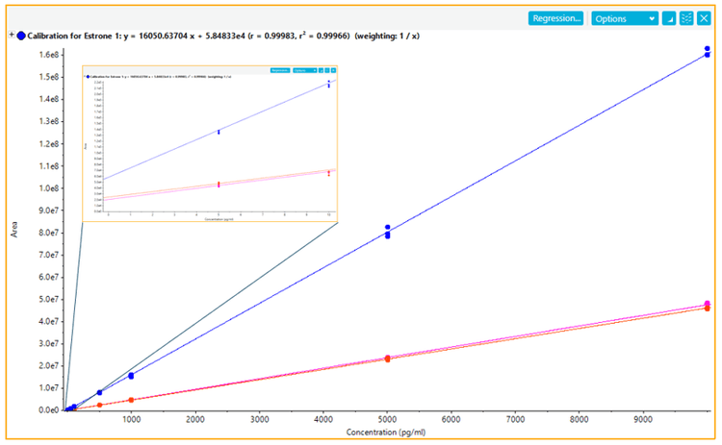Viewport: 722px width, 445px height.
Task: Open the Regression settings dialog
Action: tap(555, 18)
